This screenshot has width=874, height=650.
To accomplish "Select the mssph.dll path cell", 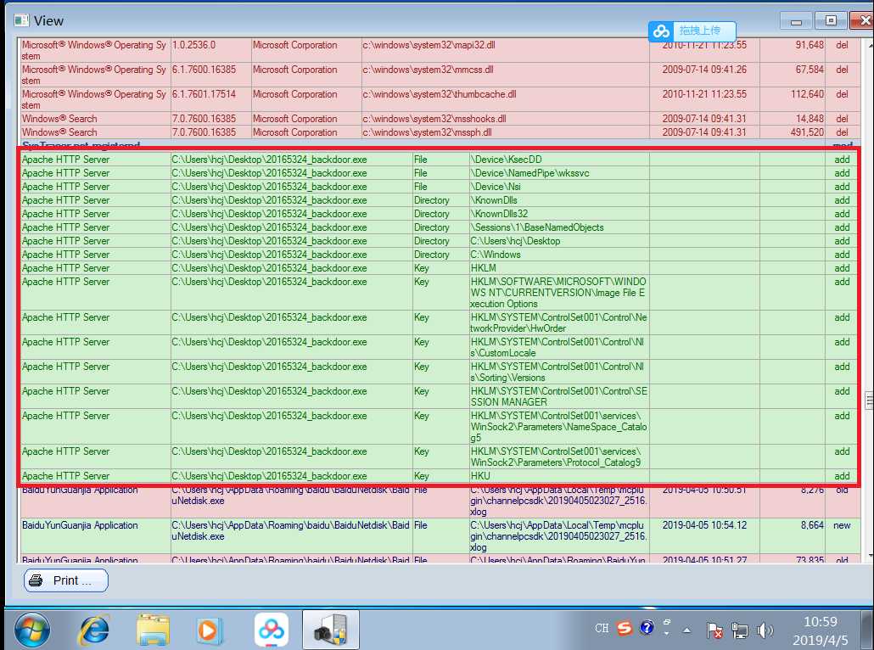I will point(505,132).
